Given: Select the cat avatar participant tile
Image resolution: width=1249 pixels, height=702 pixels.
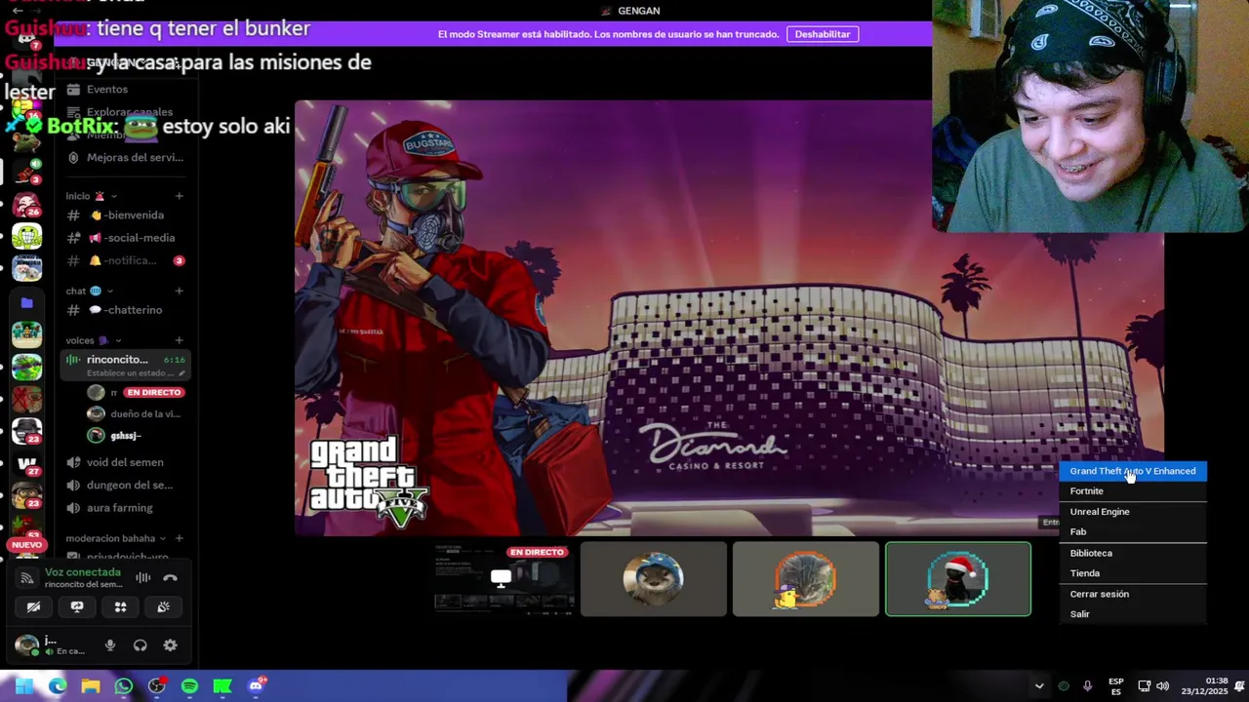Looking at the screenshot, I should click(x=806, y=579).
